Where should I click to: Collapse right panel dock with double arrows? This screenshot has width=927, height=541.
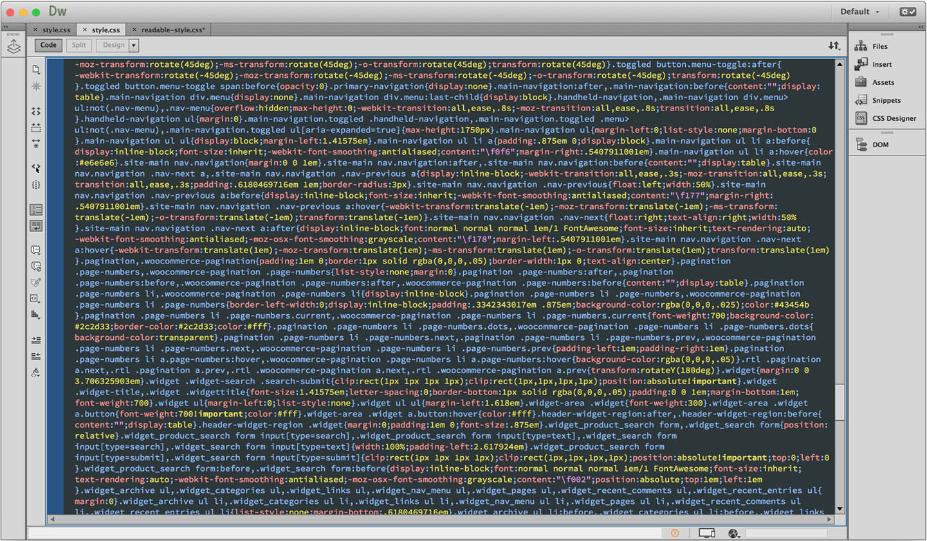[x=921, y=26]
